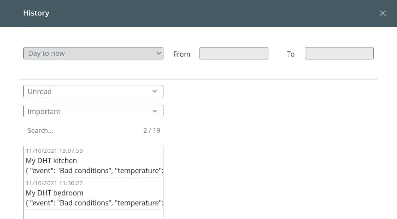The image size is (397, 219).
Task: Click the "To" label
Action: click(x=290, y=54)
